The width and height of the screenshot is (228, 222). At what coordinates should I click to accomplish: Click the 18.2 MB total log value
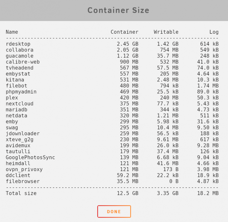click(x=208, y=193)
